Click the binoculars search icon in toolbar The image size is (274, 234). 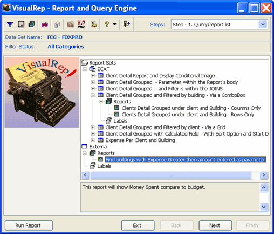click(45, 24)
